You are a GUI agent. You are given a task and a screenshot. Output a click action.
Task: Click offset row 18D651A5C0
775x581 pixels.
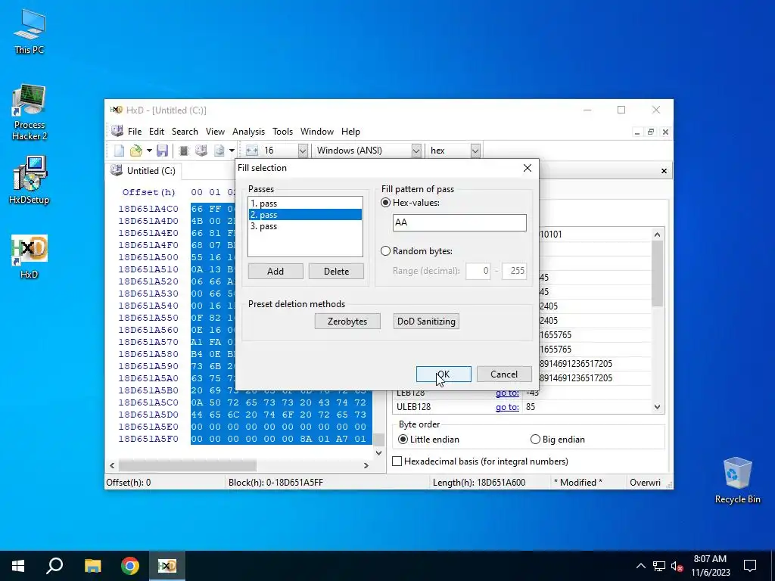point(148,402)
